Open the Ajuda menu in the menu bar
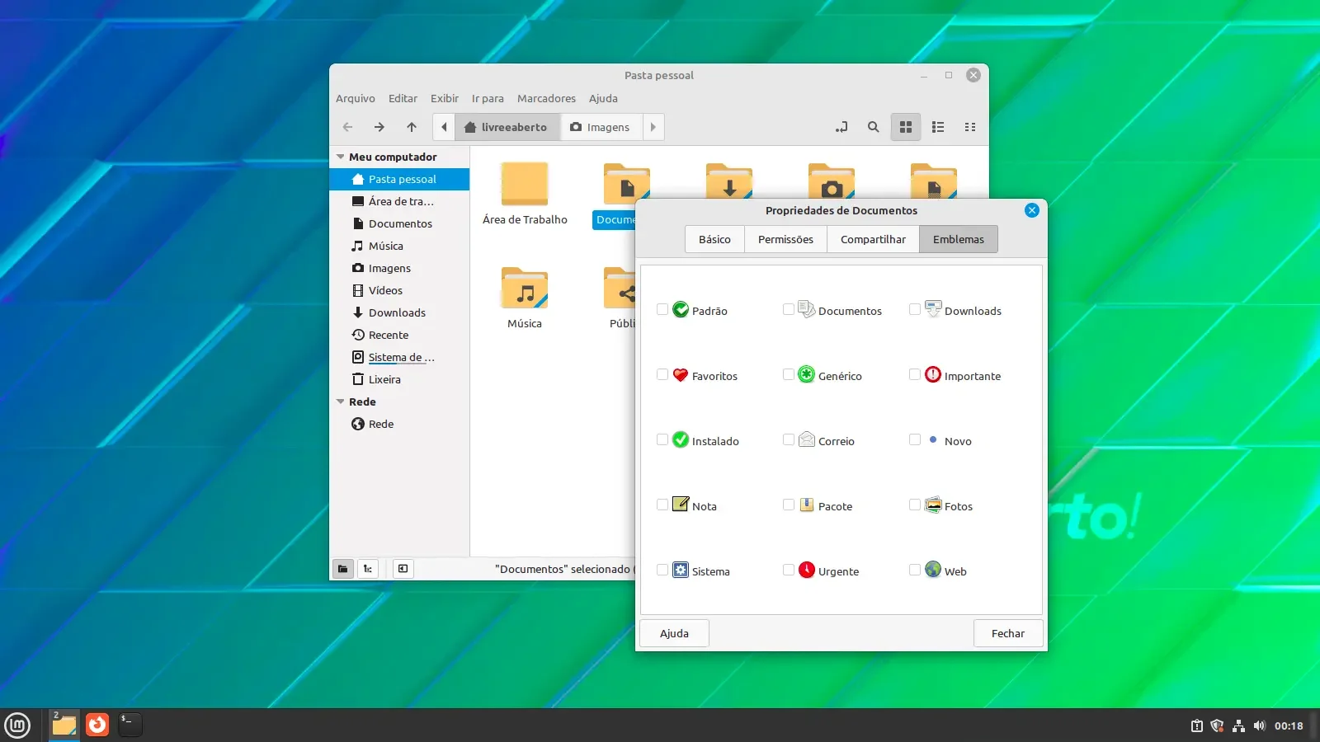 click(x=603, y=98)
